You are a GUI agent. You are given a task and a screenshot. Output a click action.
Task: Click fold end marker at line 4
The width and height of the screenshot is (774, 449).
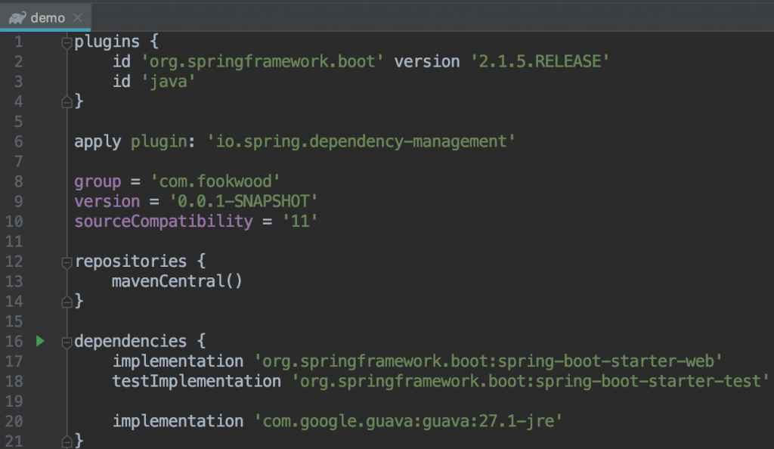click(67, 102)
